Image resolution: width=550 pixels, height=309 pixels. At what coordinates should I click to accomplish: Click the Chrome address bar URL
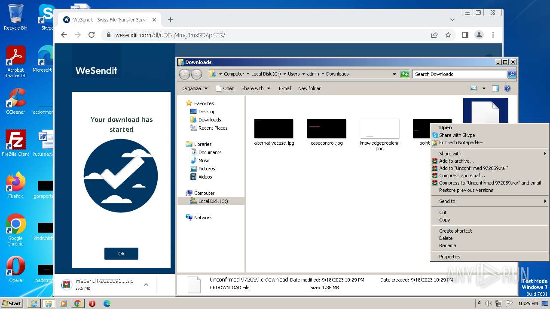[x=170, y=35]
